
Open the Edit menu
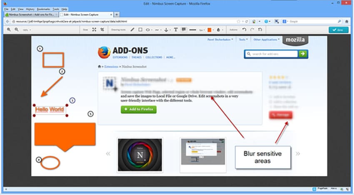(13, 9)
